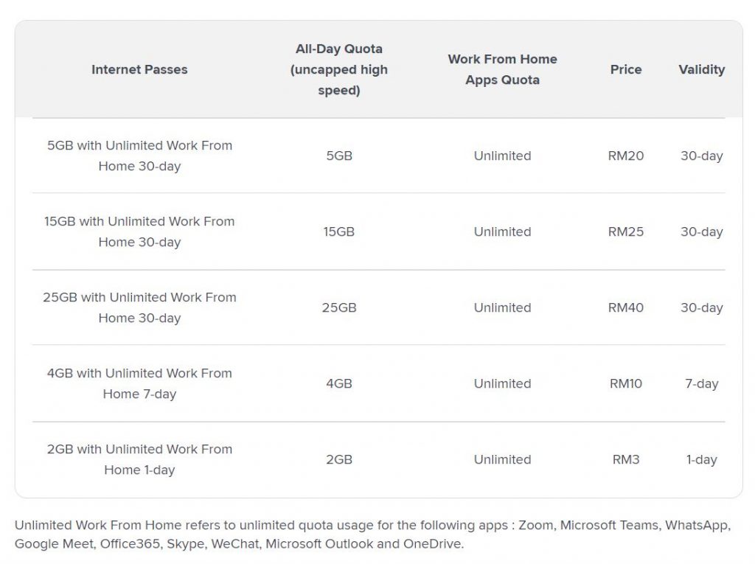Click the 15GB All-Day Quota cell
This screenshot has width=755, height=564.
(339, 231)
